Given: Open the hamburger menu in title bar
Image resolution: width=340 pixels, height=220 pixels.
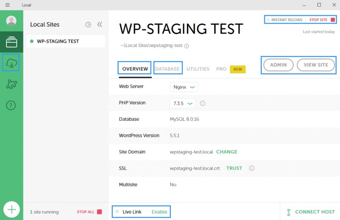Looking at the screenshot, I should click(8, 5).
